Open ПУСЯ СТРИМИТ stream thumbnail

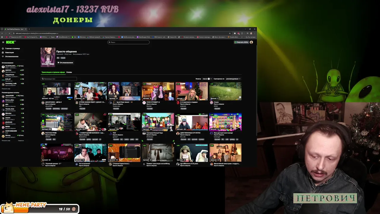tap(158, 91)
